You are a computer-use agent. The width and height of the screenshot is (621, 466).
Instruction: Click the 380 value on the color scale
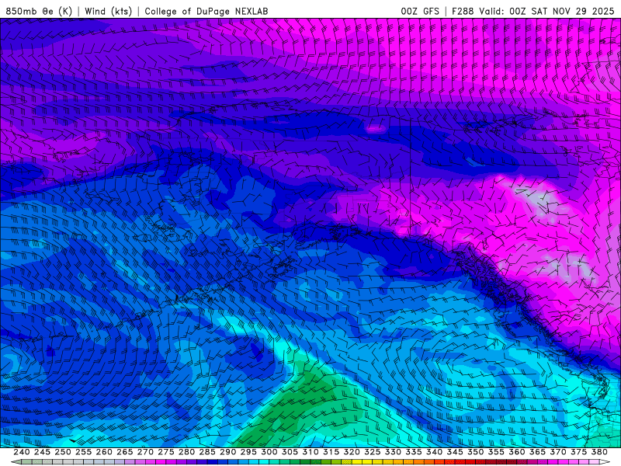coord(599,452)
